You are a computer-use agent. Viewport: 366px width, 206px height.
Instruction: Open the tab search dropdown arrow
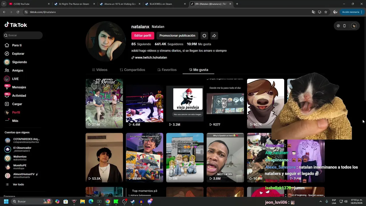point(4,4)
